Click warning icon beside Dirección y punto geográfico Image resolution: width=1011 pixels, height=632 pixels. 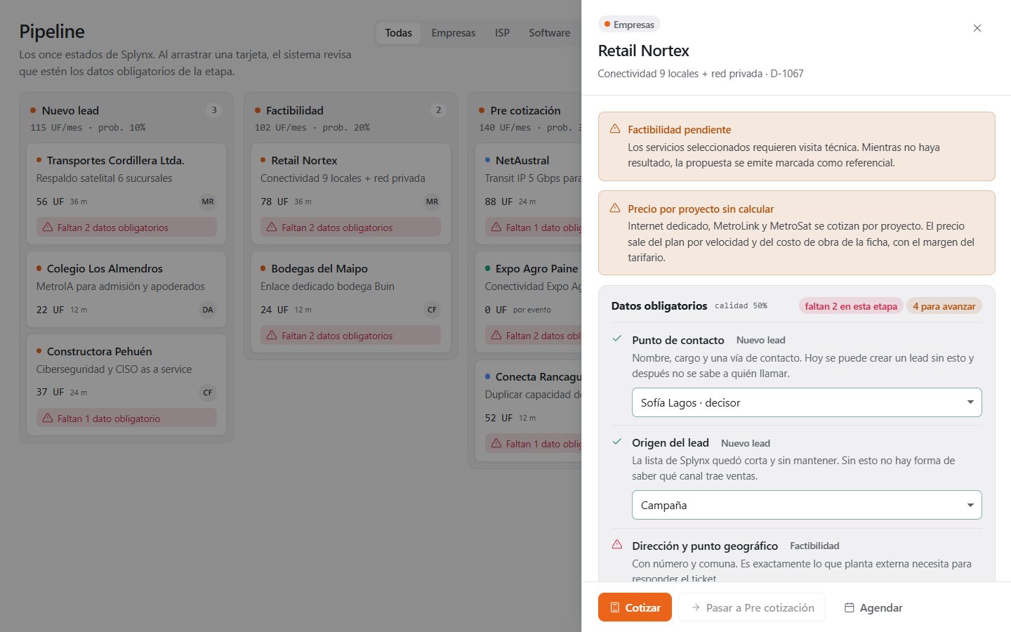point(617,545)
